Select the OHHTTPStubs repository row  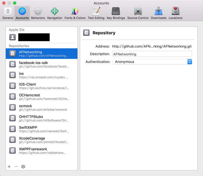pyautogui.click(x=42, y=118)
